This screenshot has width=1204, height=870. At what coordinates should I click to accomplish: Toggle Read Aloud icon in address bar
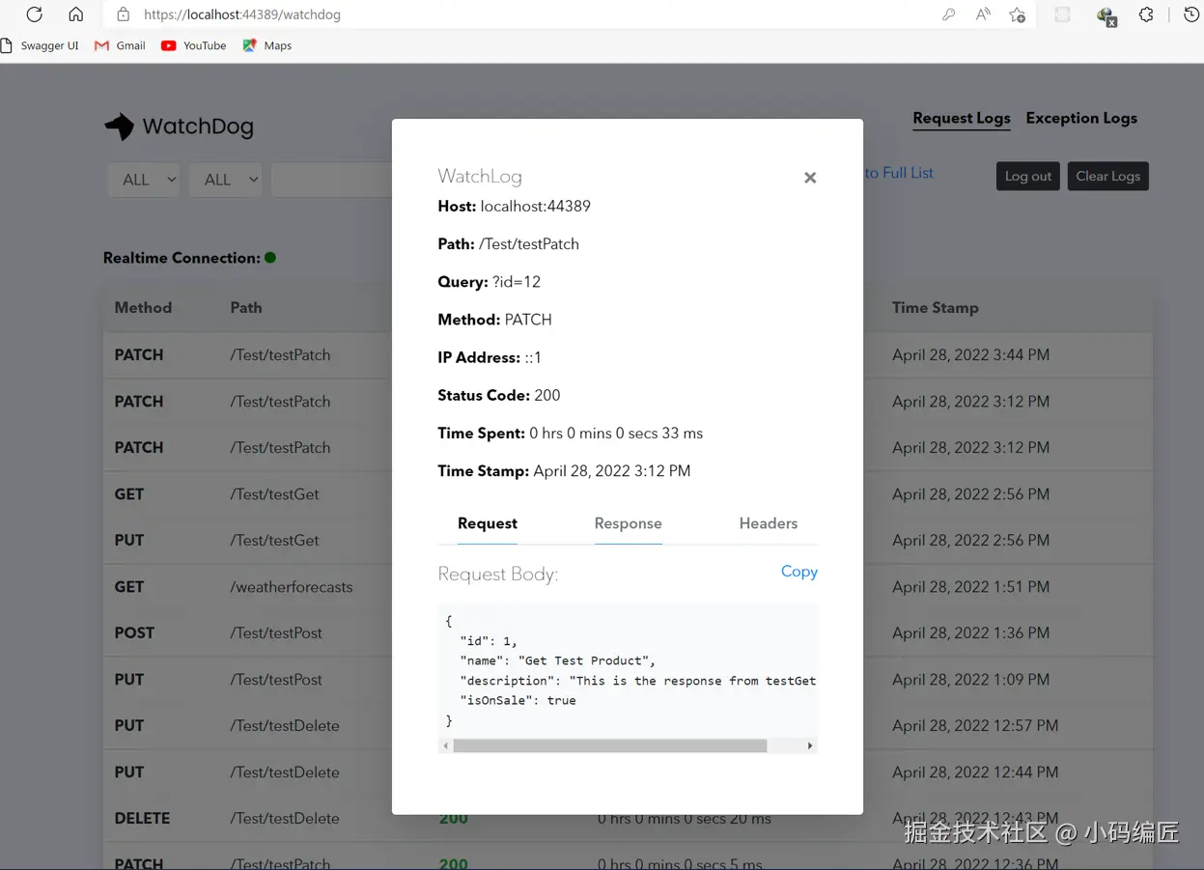tap(983, 14)
